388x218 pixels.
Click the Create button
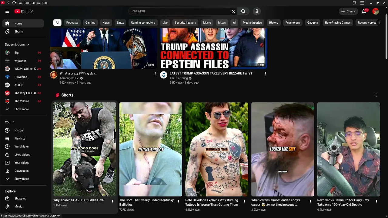348,11
